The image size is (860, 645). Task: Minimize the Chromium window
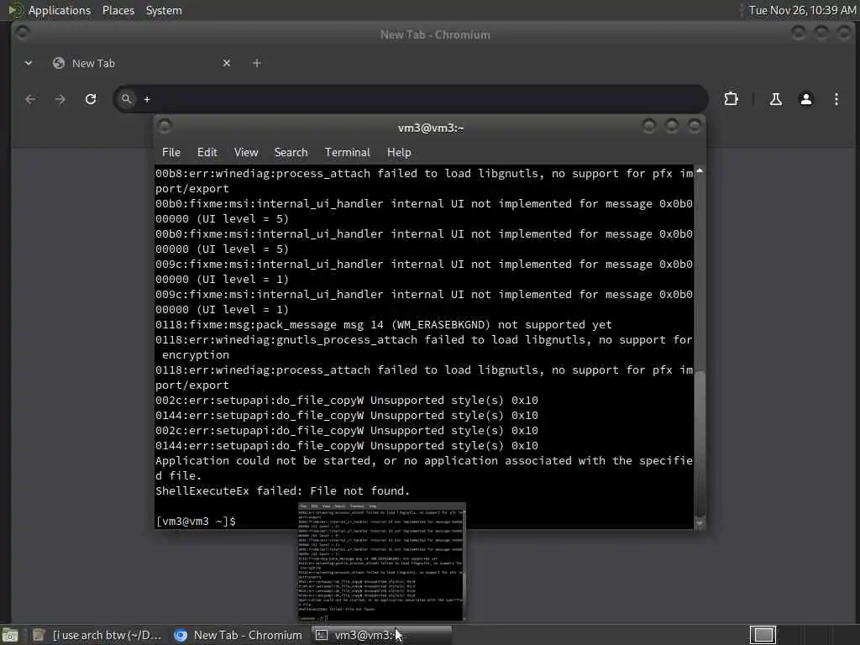[x=799, y=33]
